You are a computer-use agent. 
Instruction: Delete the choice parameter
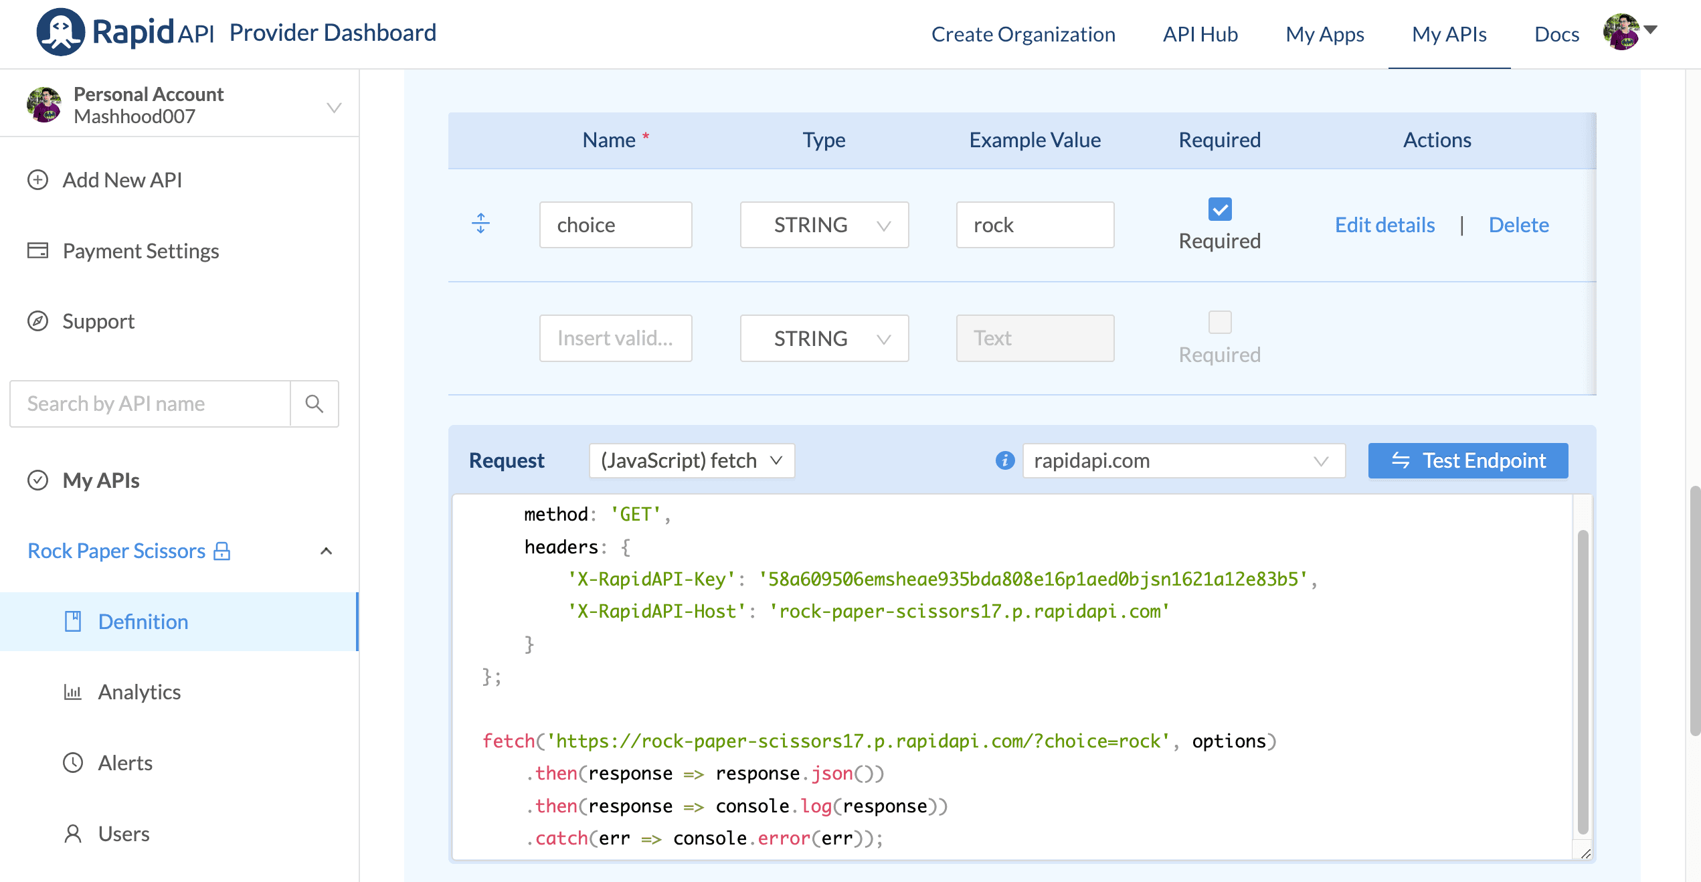point(1518,225)
